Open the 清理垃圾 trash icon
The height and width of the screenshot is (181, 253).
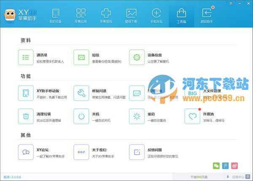(26, 116)
